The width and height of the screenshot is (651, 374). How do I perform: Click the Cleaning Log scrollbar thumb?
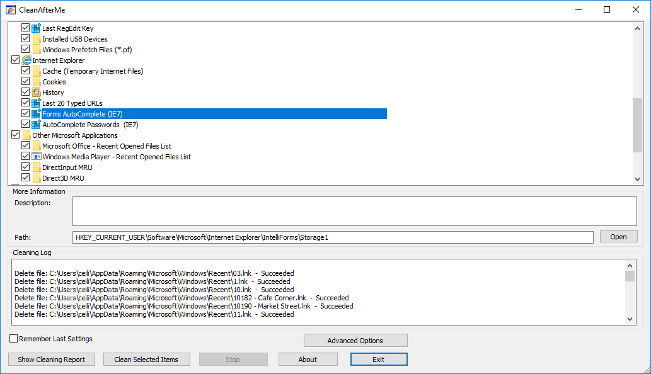click(x=630, y=276)
